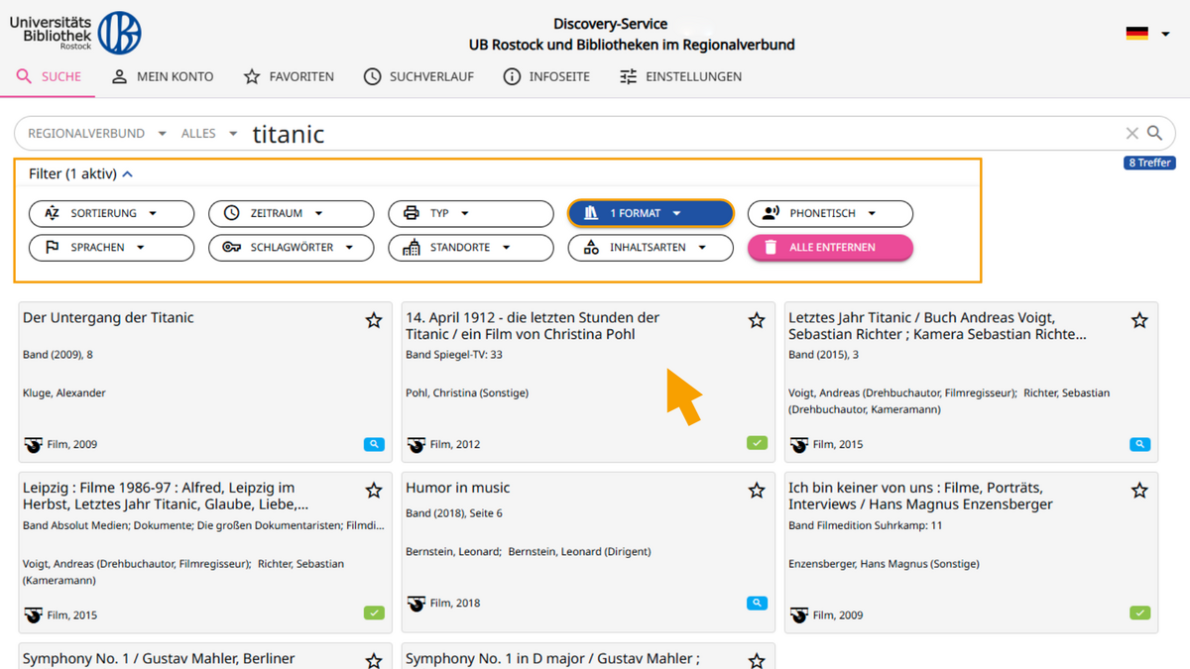Star the 'Ich bin keiner von uns' result
The width and height of the screenshot is (1190, 669).
pyautogui.click(x=1139, y=491)
